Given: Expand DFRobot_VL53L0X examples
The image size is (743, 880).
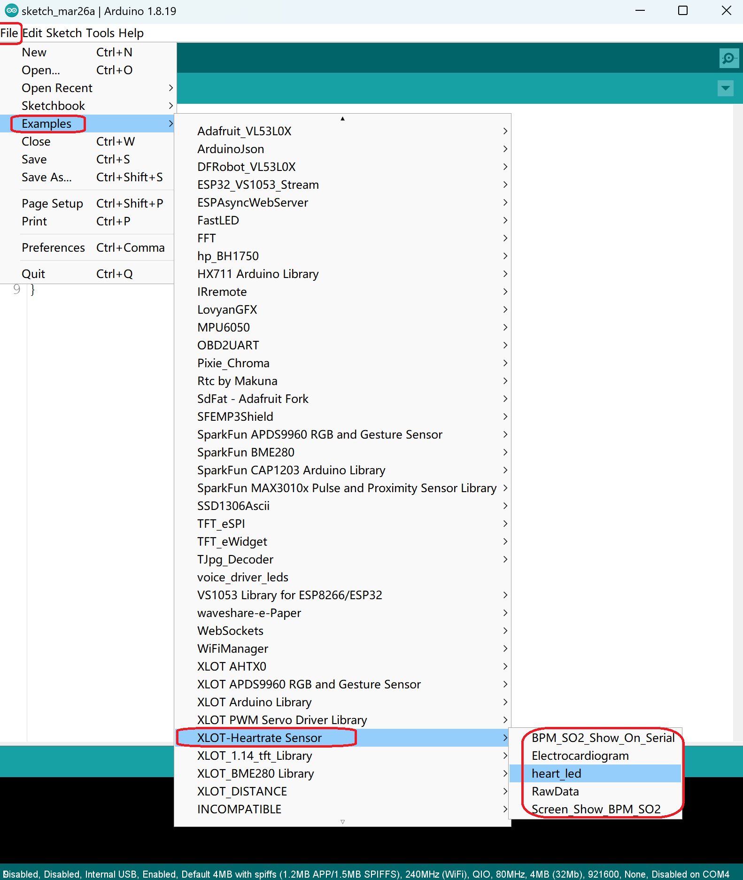Looking at the screenshot, I should (342, 167).
